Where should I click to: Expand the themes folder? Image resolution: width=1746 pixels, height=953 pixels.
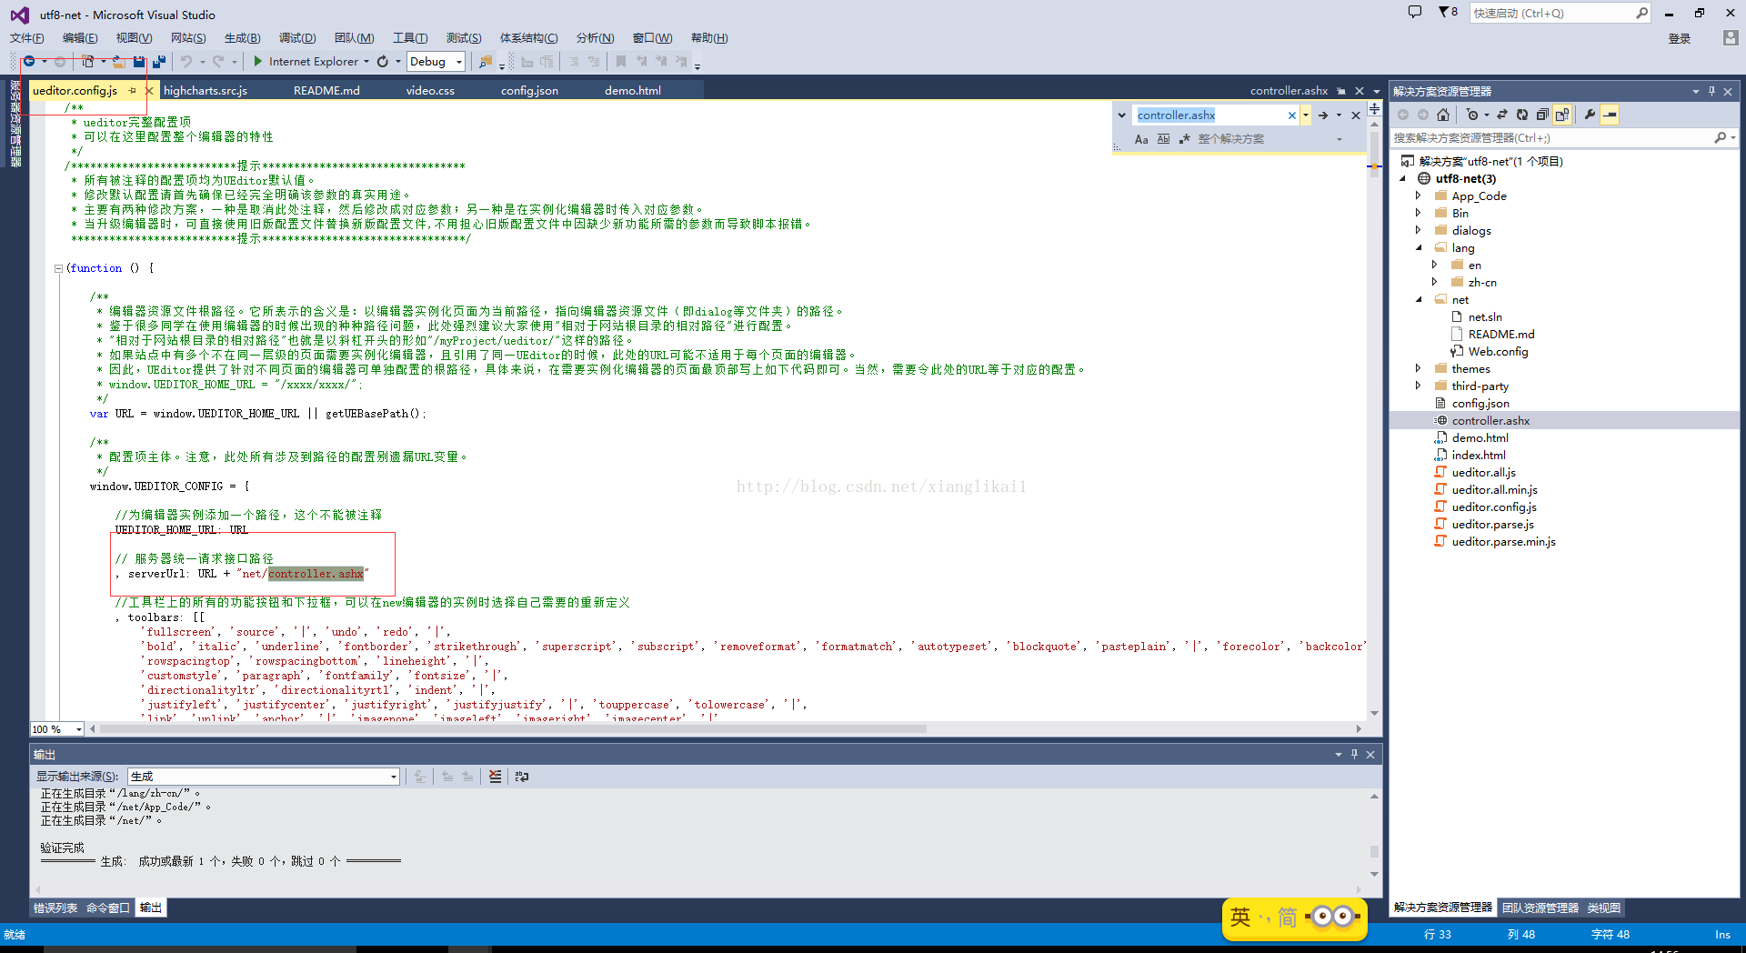[1419, 368]
